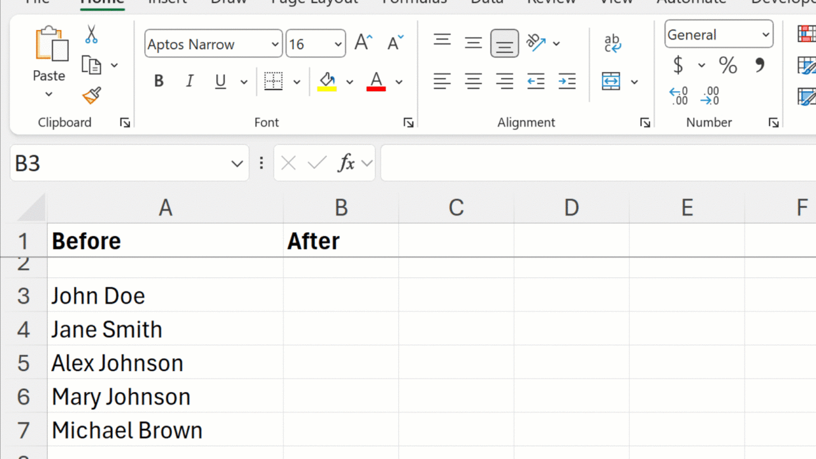Apply Percent Style formatting
The height and width of the screenshot is (459, 816).
[x=728, y=65]
